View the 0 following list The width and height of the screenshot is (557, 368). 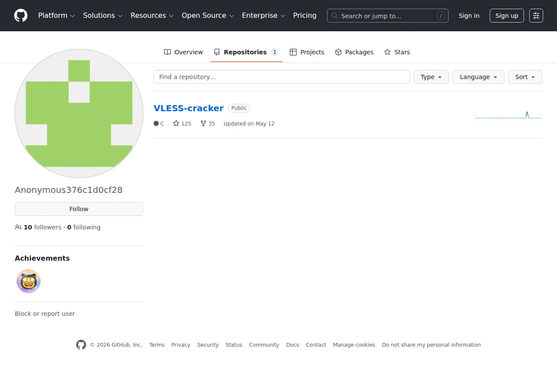point(84,227)
